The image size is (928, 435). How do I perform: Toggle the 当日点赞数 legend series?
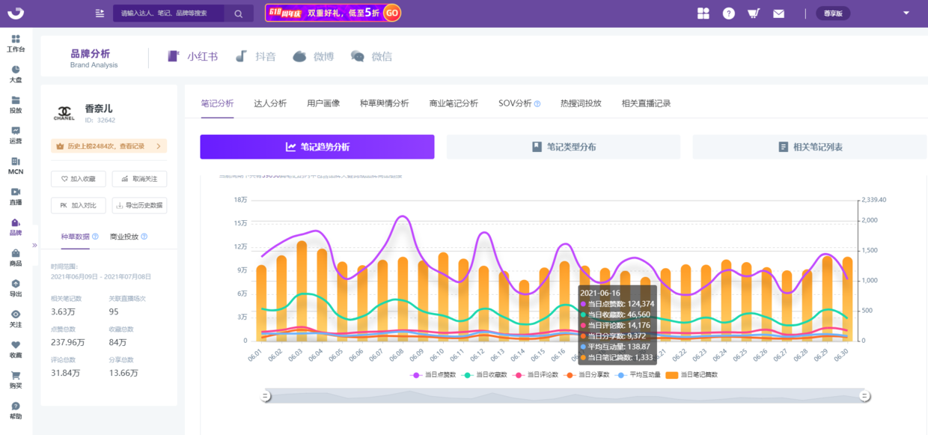pyautogui.click(x=433, y=374)
